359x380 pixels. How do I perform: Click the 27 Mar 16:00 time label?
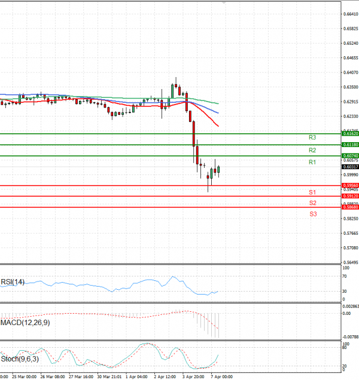pos(81,377)
